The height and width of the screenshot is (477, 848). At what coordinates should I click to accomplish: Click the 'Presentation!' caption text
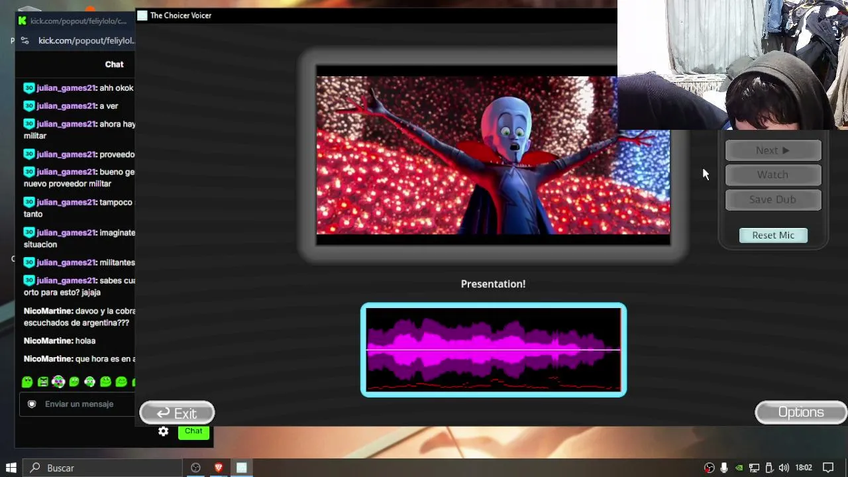point(493,284)
